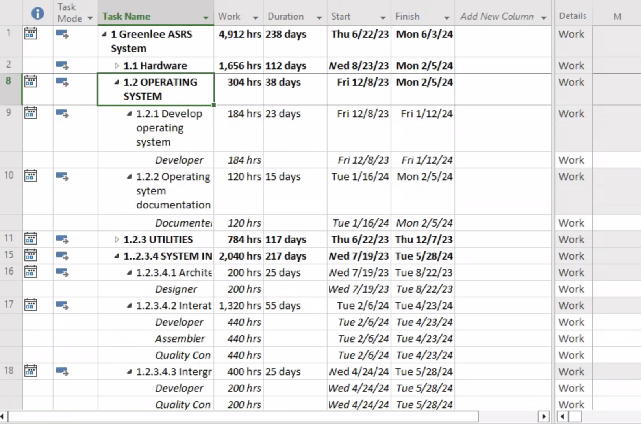Click the details pane scrollbar left arrow

click(562, 416)
